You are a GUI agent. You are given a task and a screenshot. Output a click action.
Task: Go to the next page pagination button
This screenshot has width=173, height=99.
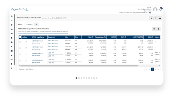pyautogui.click(x=156, y=69)
